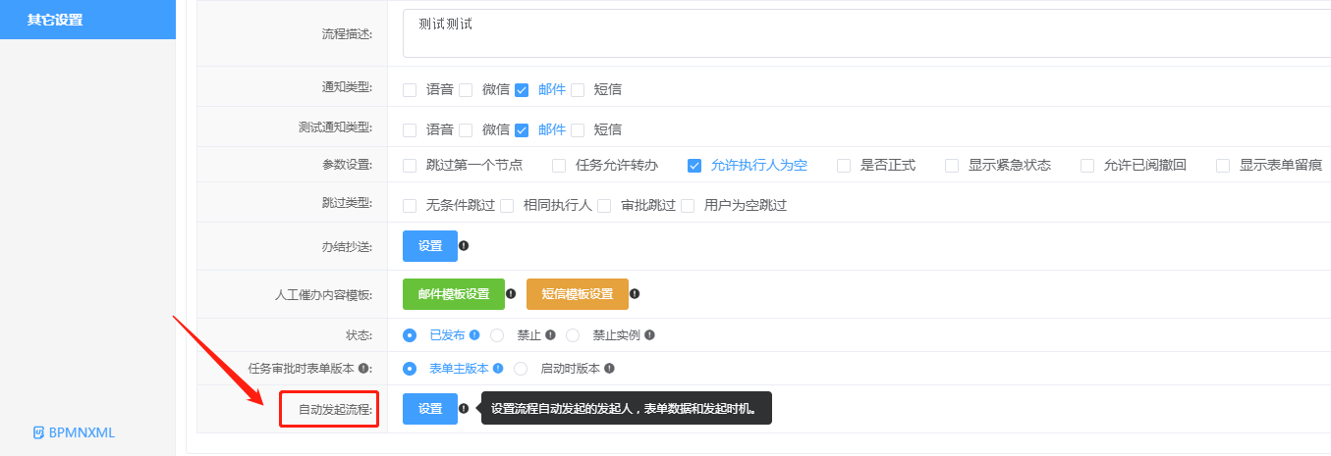The image size is (1331, 456).
Task: Click info icon in 任务审批时表单版本 label
Action: pos(364,369)
